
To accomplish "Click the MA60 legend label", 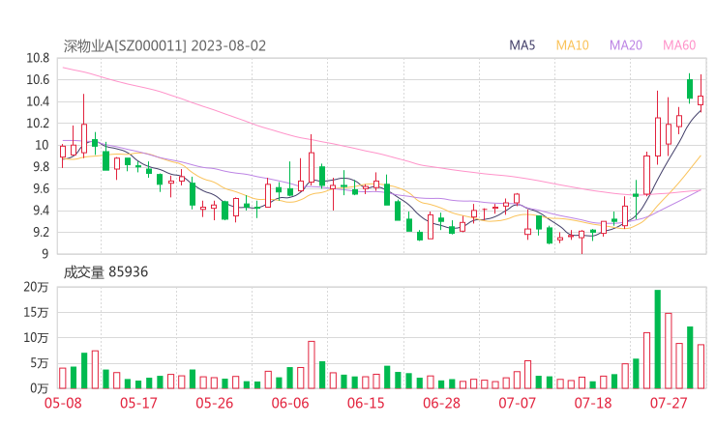I will click(x=679, y=45).
